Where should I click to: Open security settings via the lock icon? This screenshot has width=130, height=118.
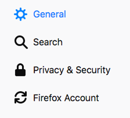pyautogui.click(x=20, y=70)
